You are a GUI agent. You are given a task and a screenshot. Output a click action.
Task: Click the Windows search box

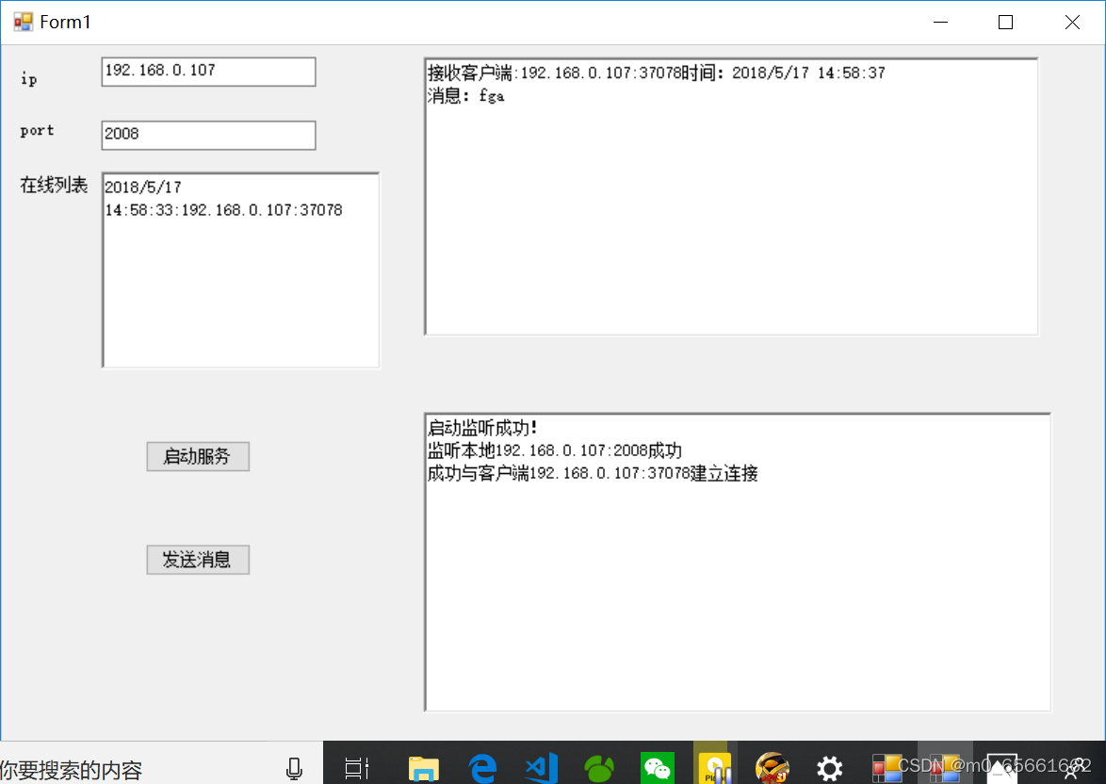pyautogui.click(x=141, y=769)
